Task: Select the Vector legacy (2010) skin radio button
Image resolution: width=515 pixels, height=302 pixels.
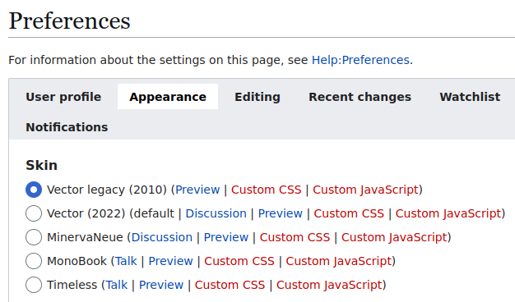Action: coord(34,190)
